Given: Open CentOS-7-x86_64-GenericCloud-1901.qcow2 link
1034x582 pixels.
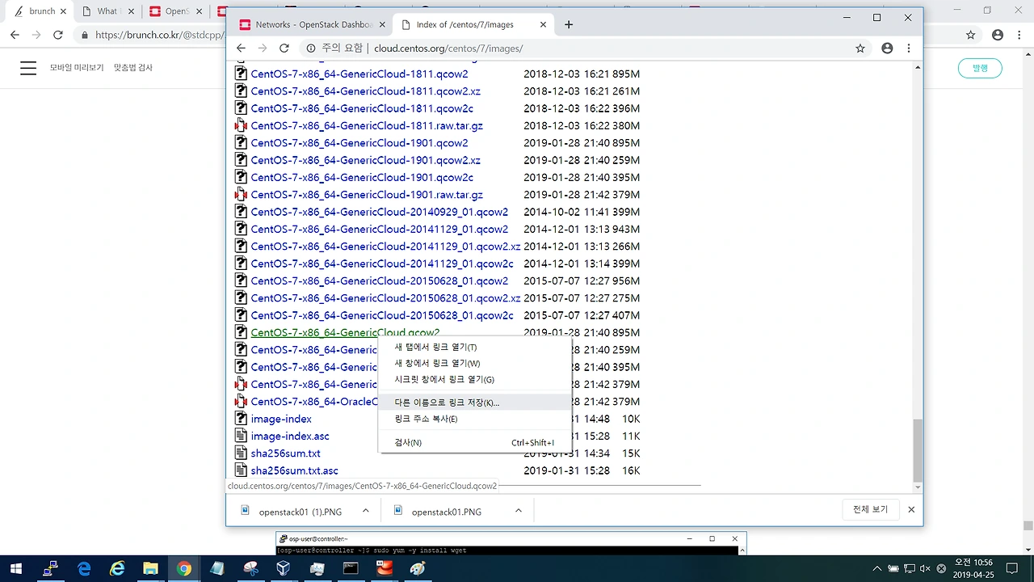Looking at the screenshot, I should (x=359, y=143).
